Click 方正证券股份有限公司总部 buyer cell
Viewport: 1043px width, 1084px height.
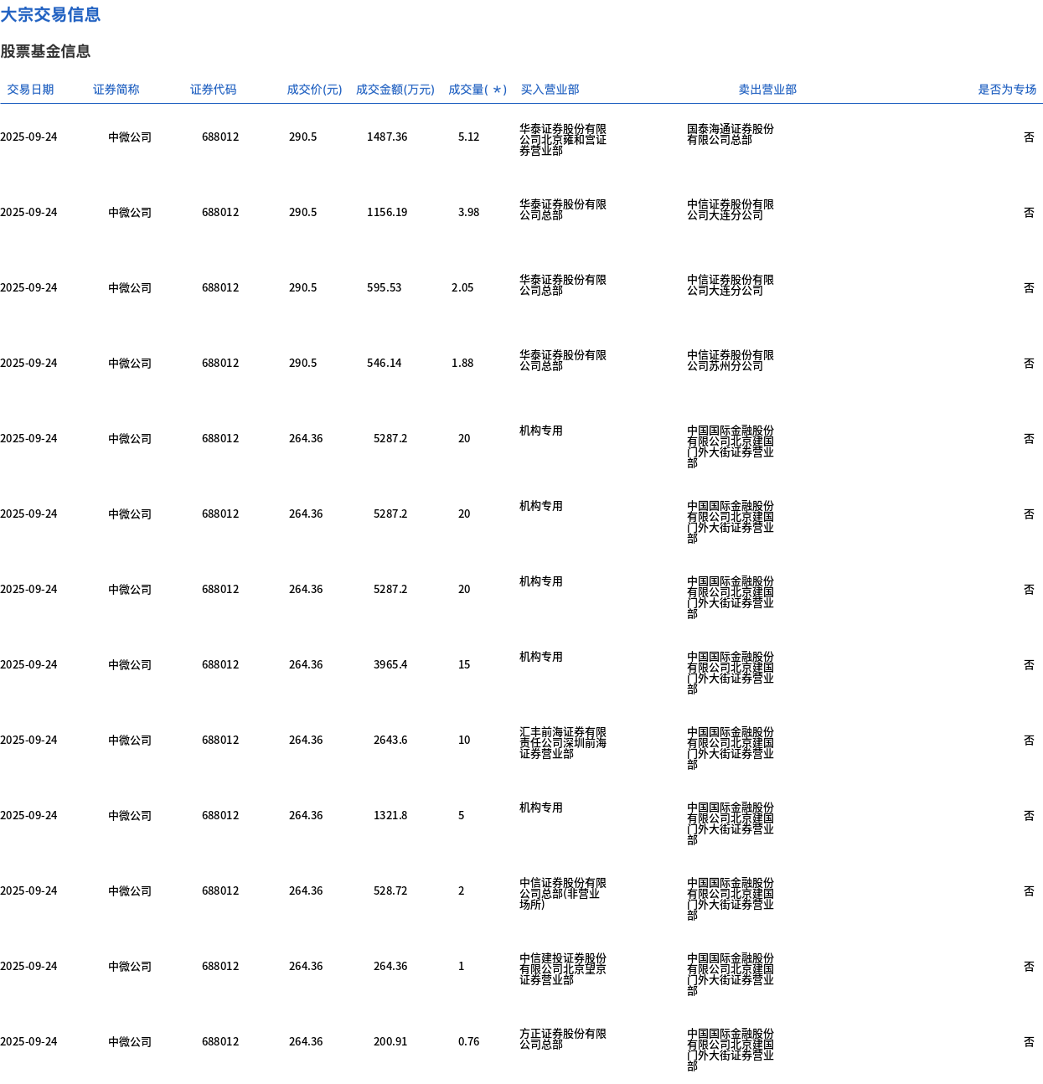click(563, 1039)
